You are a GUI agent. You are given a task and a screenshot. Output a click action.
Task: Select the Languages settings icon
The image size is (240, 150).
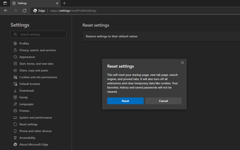click(x=15, y=104)
